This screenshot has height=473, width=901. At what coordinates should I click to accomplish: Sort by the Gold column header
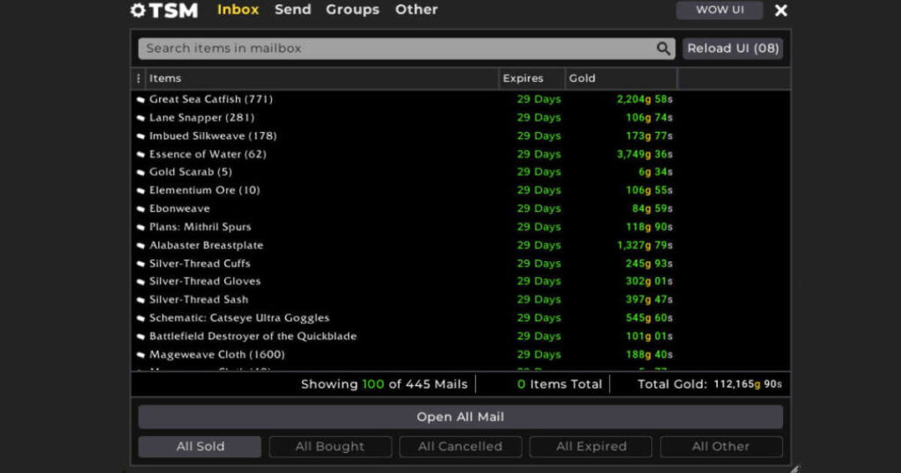582,78
